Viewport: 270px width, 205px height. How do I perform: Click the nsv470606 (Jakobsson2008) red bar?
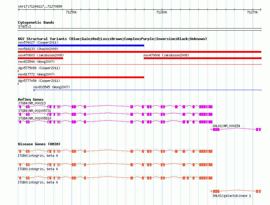tap(203, 58)
